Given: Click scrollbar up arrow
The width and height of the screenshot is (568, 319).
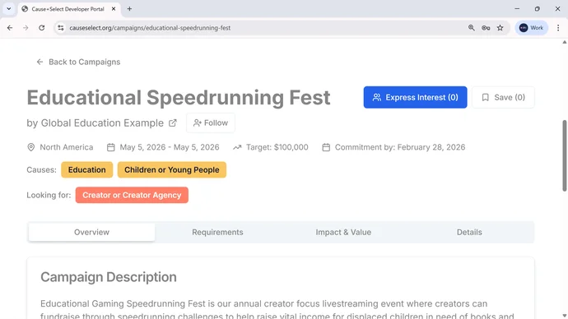Looking at the screenshot, I should 565,42.
